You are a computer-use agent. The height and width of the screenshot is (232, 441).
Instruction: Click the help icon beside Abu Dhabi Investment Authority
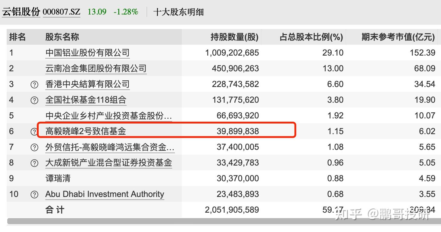tap(34, 195)
